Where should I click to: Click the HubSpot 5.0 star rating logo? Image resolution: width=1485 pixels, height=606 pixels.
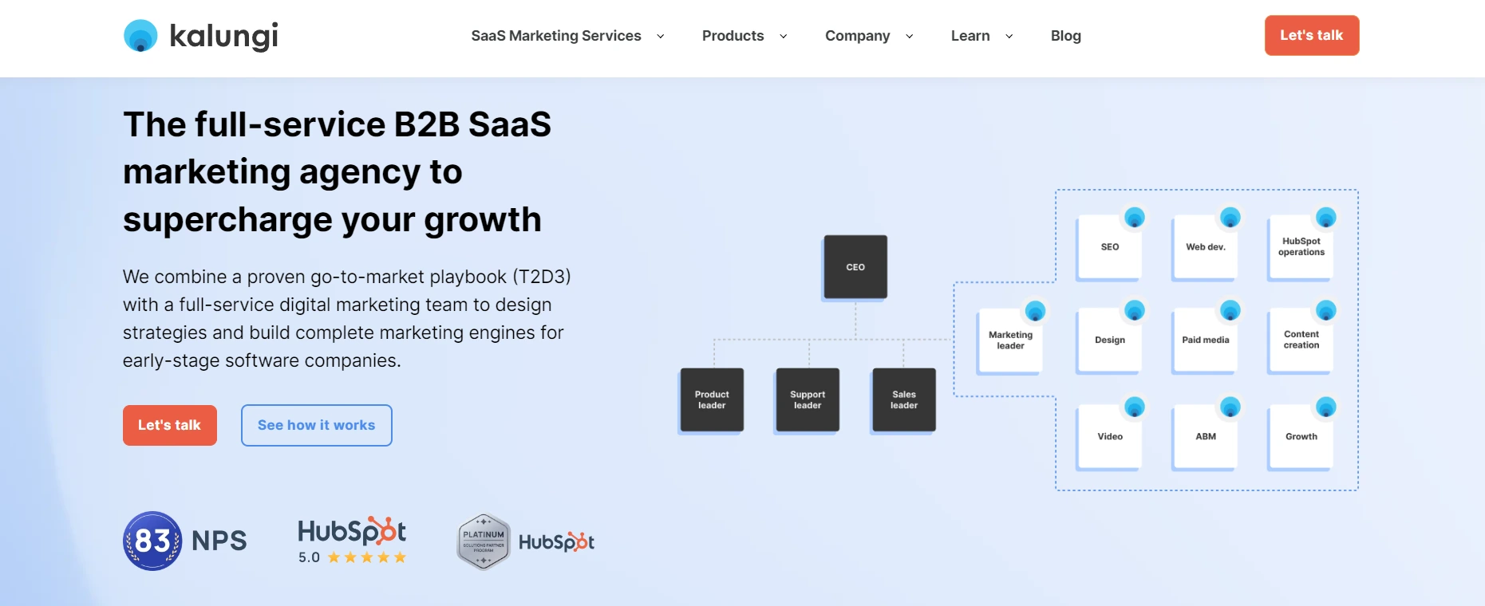click(352, 541)
